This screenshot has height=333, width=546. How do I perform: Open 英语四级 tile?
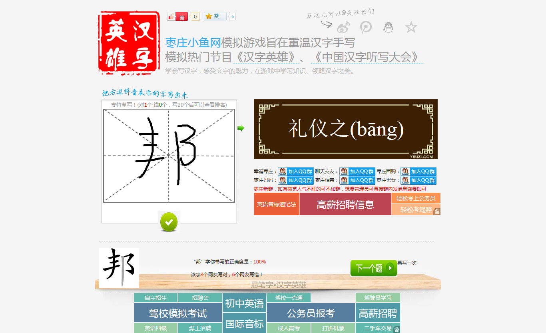156,328
